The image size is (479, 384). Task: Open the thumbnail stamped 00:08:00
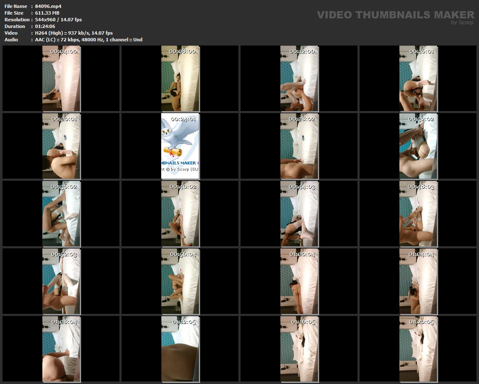pyautogui.click(x=180, y=78)
